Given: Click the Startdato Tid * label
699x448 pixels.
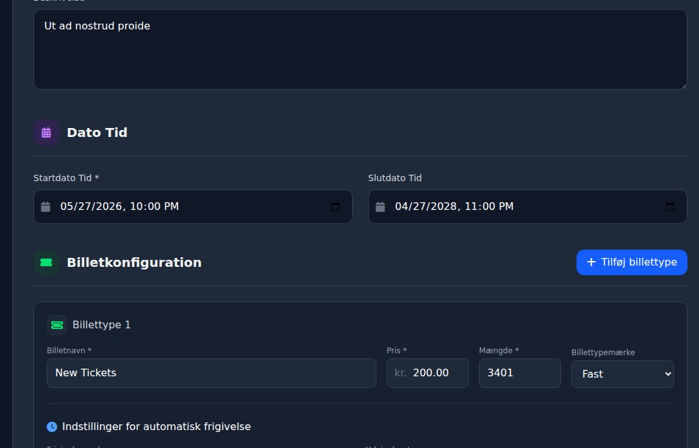Looking at the screenshot, I should click(66, 178).
